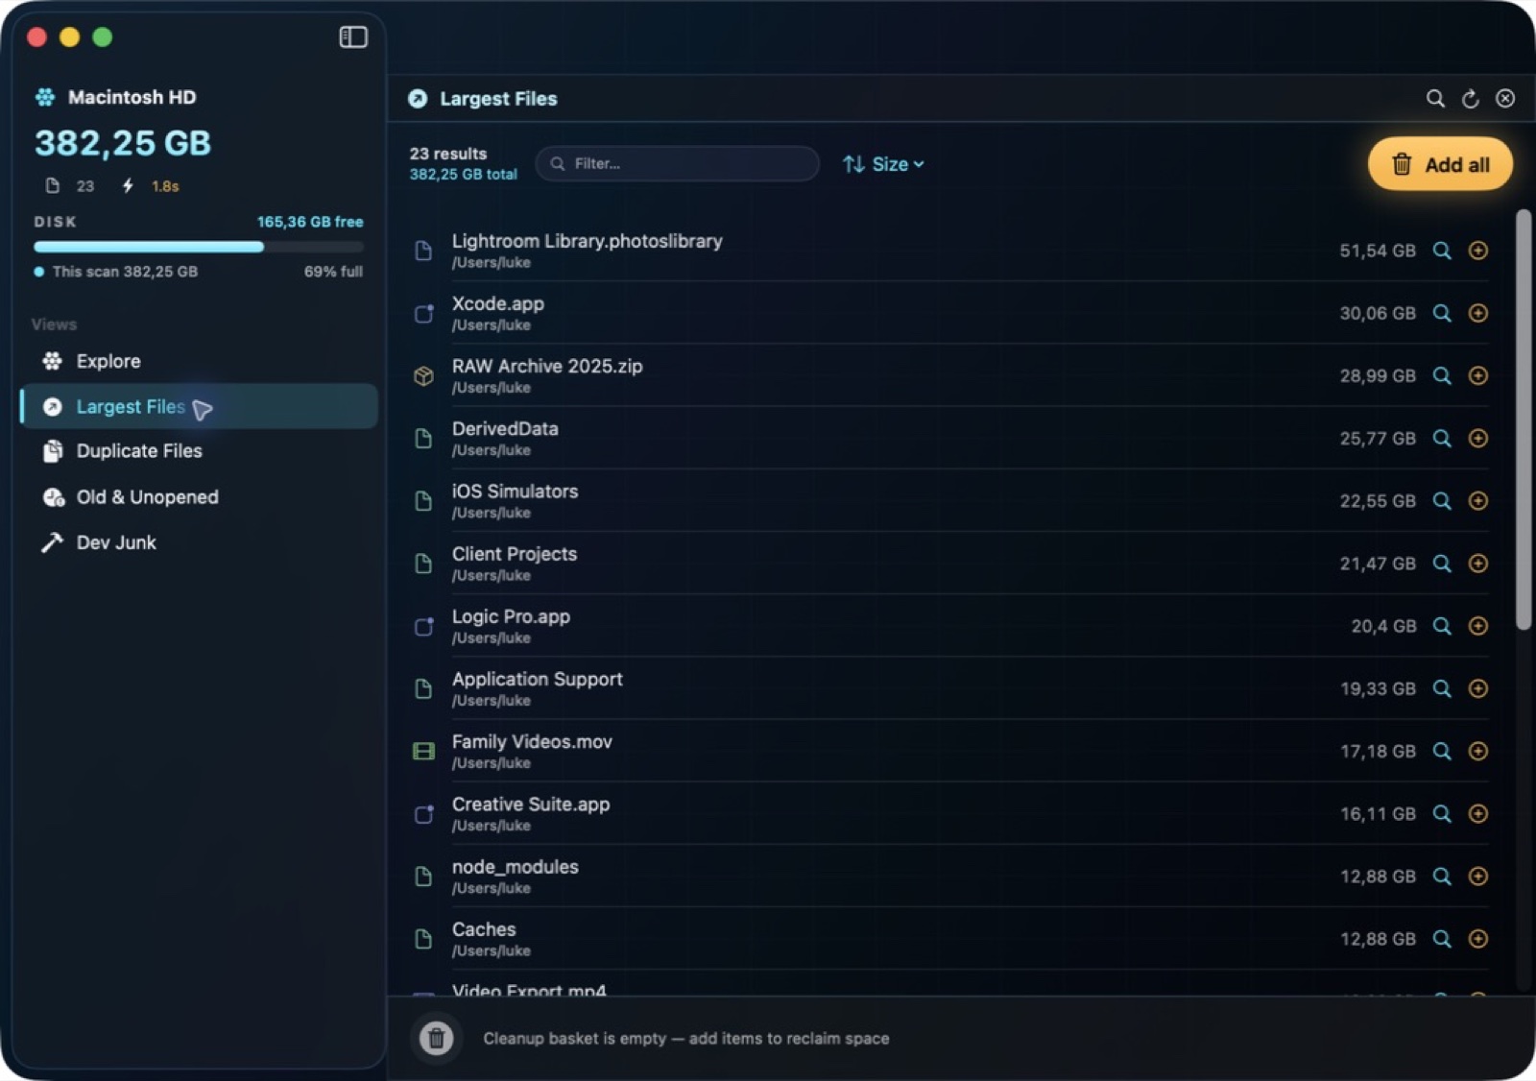Click the file list vertical scrollbar
The height and width of the screenshot is (1081, 1536).
click(1524, 420)
